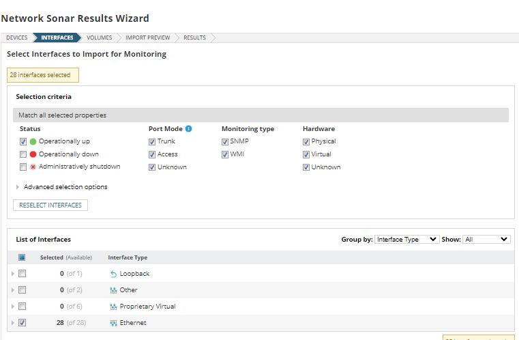Click the Port Mode info icon

point(188,128)
